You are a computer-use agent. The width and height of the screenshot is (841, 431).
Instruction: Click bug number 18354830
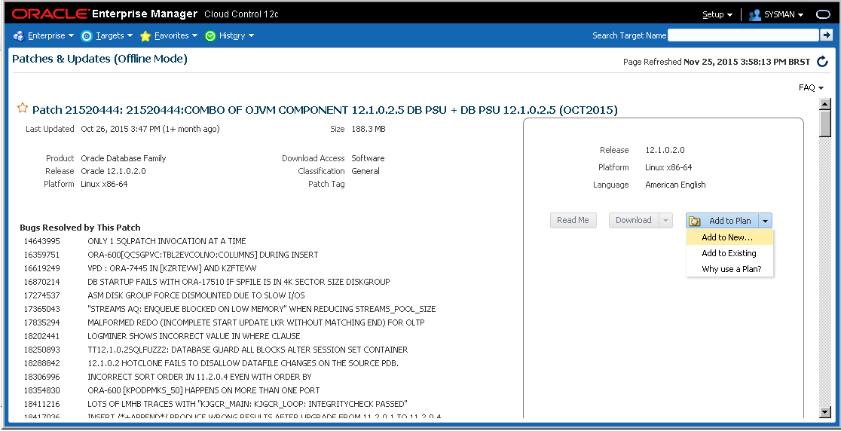(x=41, y=390)
